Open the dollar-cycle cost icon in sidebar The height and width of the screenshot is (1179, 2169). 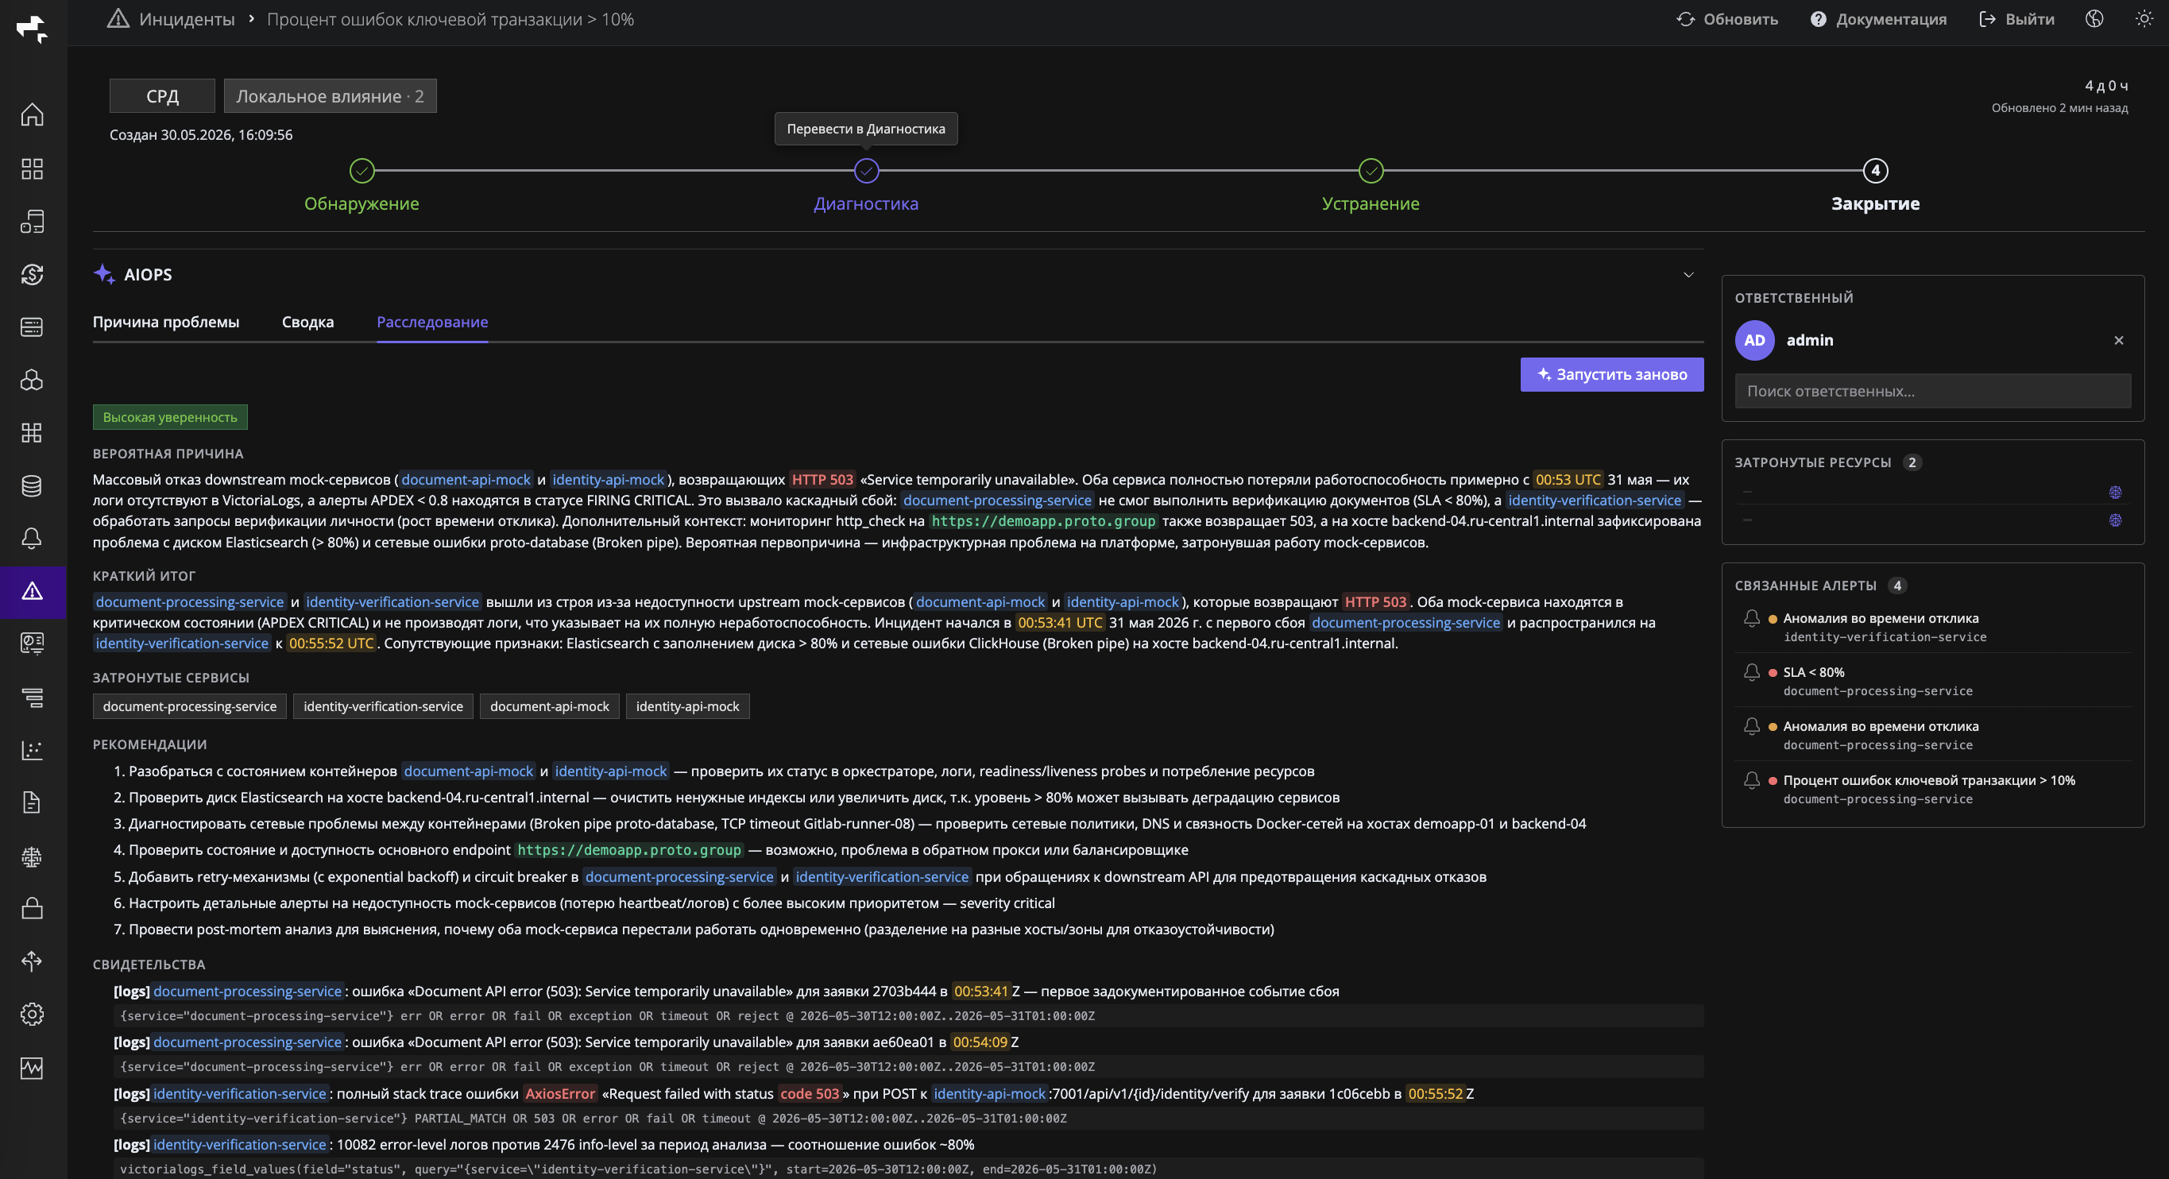[x=32, y=275]
